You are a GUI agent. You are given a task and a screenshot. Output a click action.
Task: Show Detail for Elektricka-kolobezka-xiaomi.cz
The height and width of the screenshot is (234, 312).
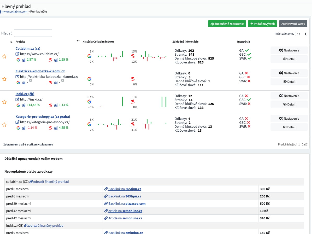(x=289, y=81)
